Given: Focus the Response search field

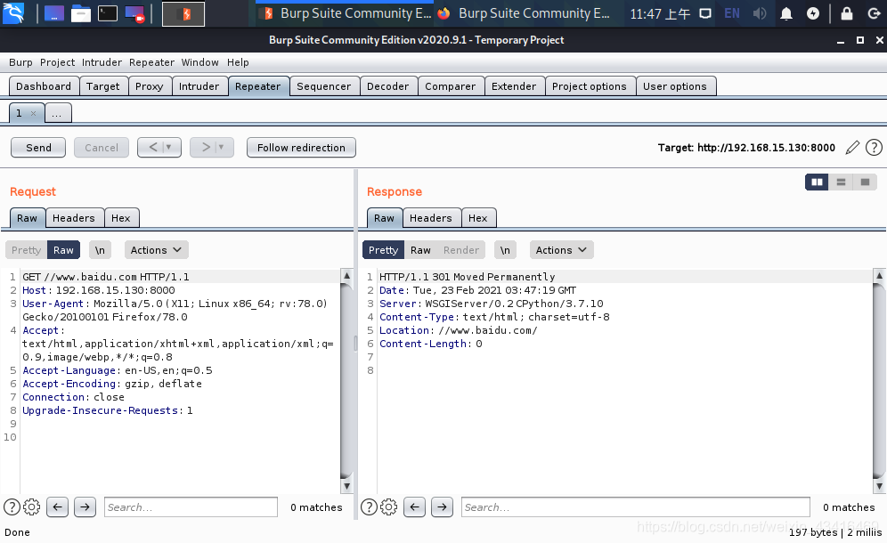Looking at the screenshot, I should [635, 507].
